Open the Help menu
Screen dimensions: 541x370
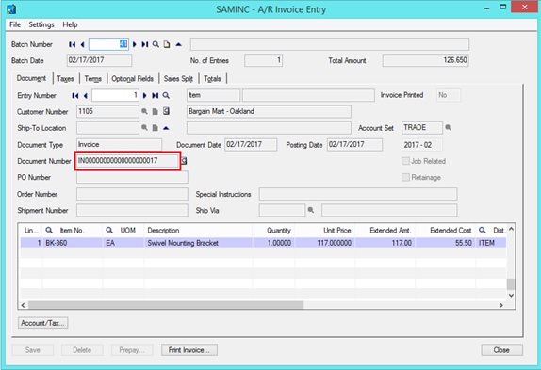click(x=70, y=24)
